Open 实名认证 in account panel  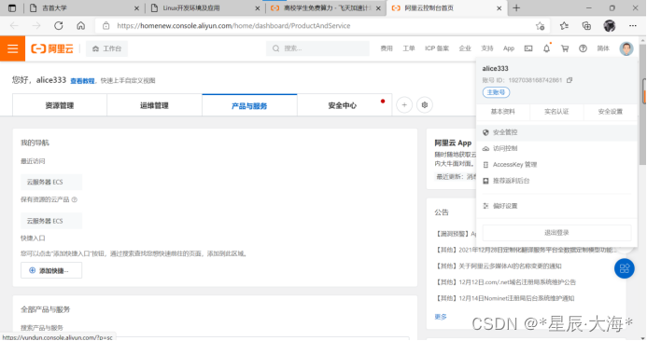(x=556, y=112)
